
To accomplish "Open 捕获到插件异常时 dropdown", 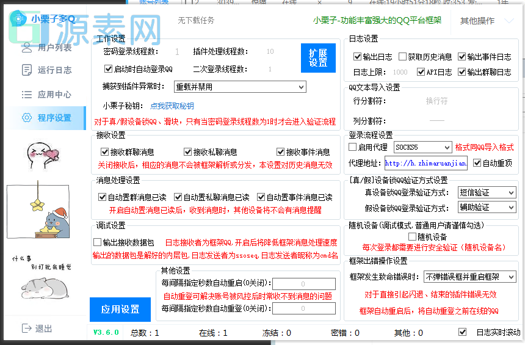I will 240,87.
